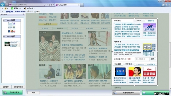171x96 pixels.
Task: Click the yellow 全部服務 button
Action: (x=48, y=24)
